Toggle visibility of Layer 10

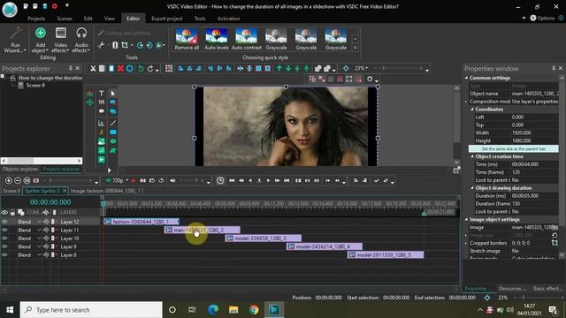[x=4, y=238]
